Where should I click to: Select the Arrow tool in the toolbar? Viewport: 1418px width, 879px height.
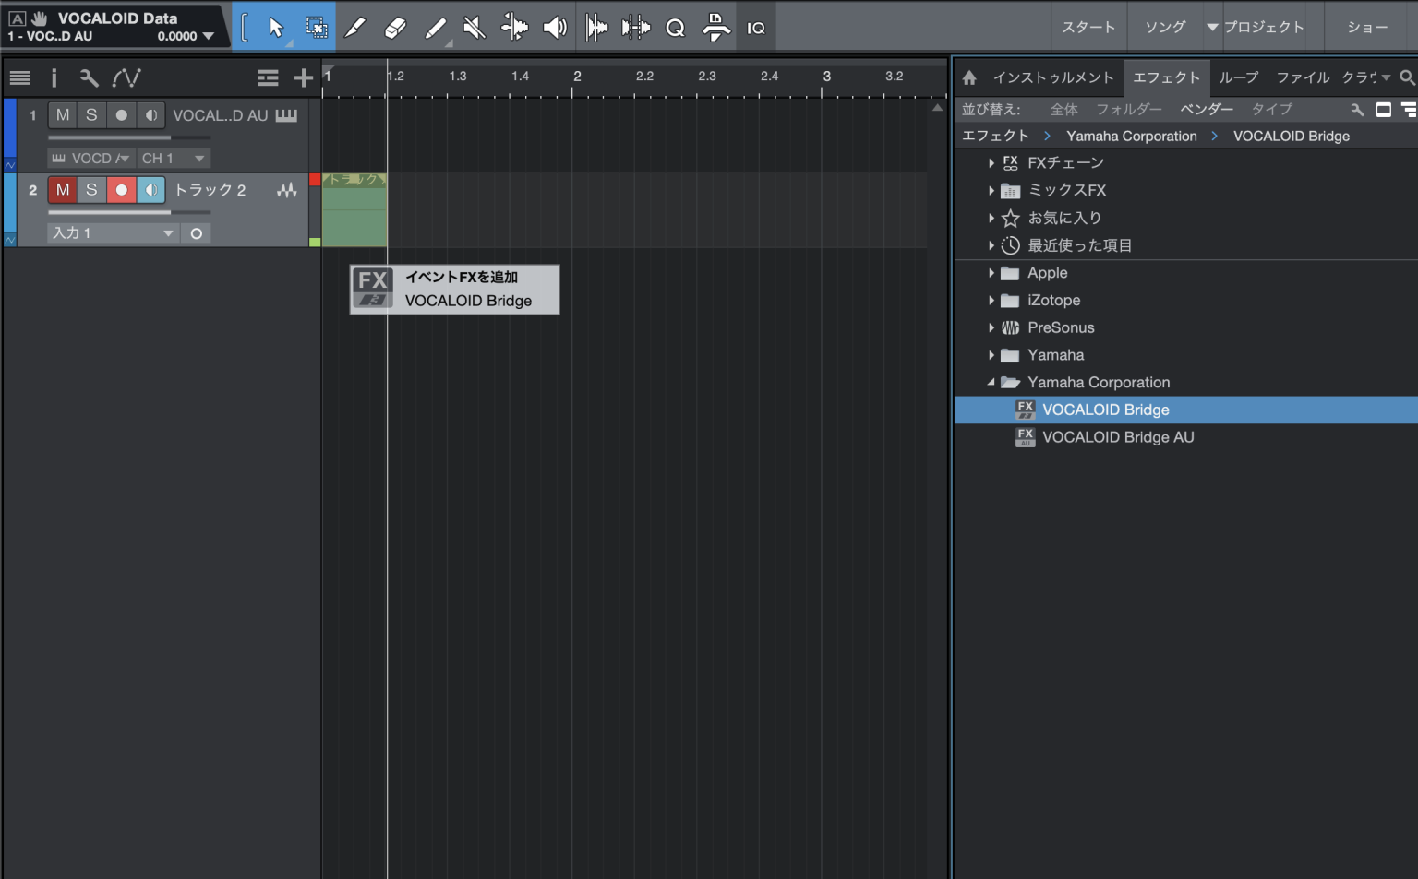tap(275, 27)
